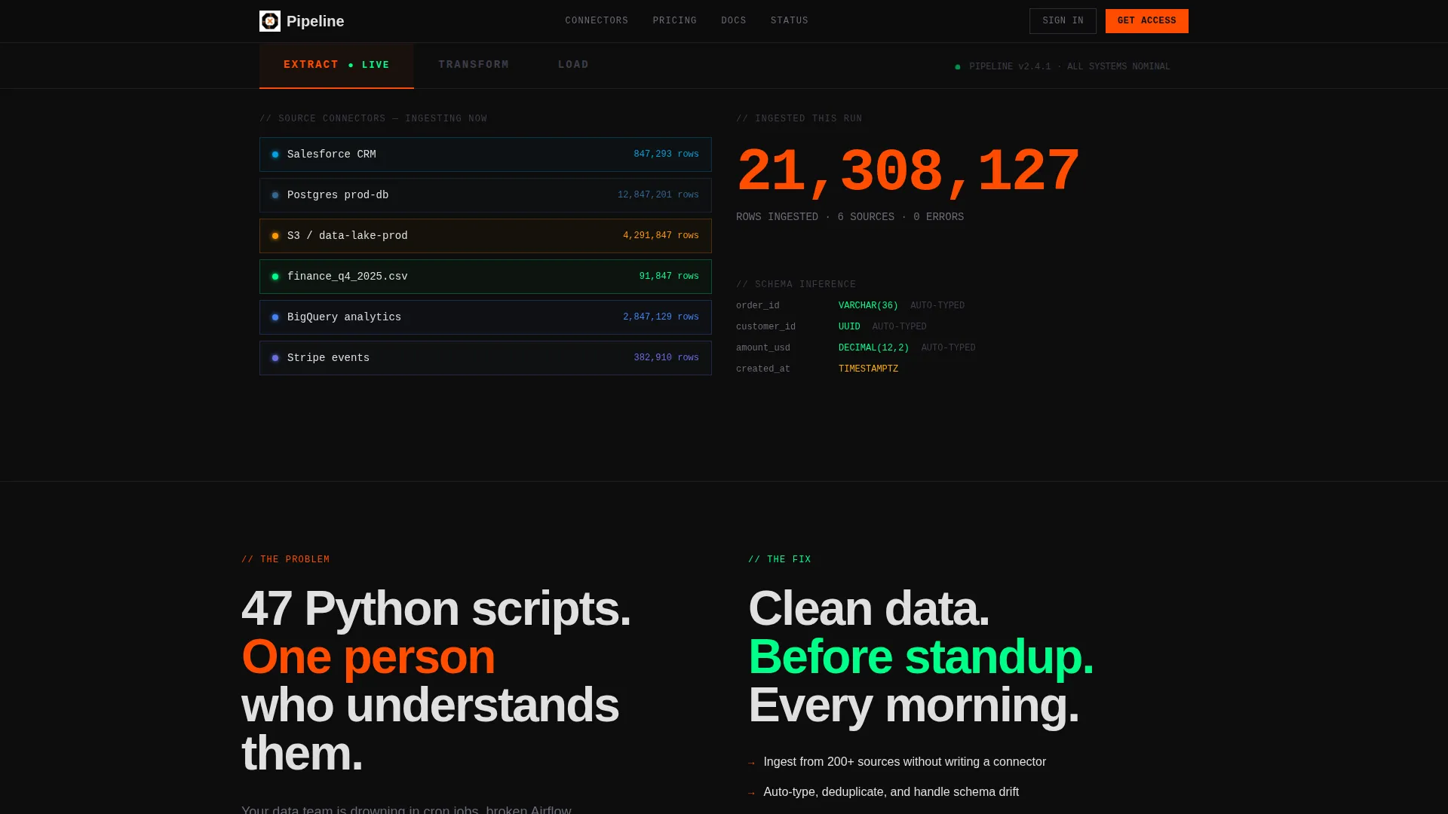This screenshot has height=814, width=1448.
Task: Click the 2,847,129 rows count
Action: click(661, 317)
